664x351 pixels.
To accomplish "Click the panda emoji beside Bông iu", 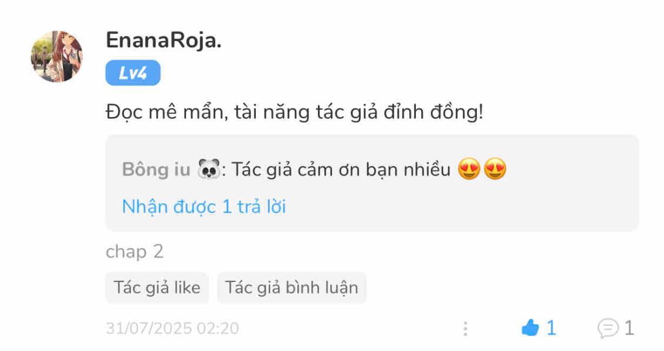I will (x=209, y=170).
